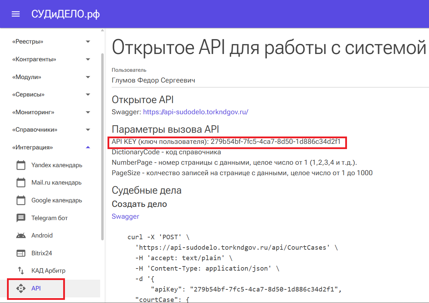Click the Bitrix24 window icon
The image size is (429, 303).
click(x=21, y=253)
